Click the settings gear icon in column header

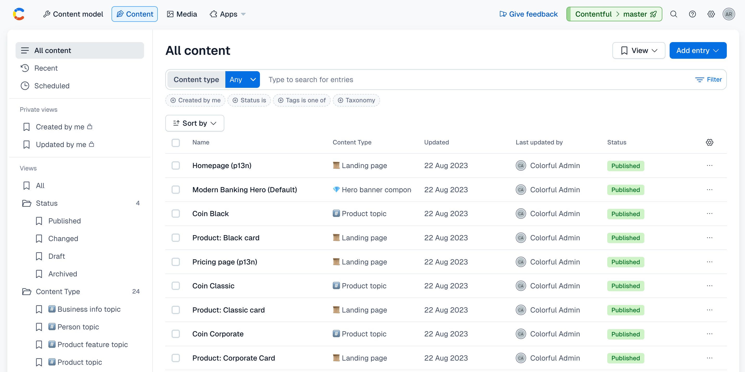coord(709,143)
